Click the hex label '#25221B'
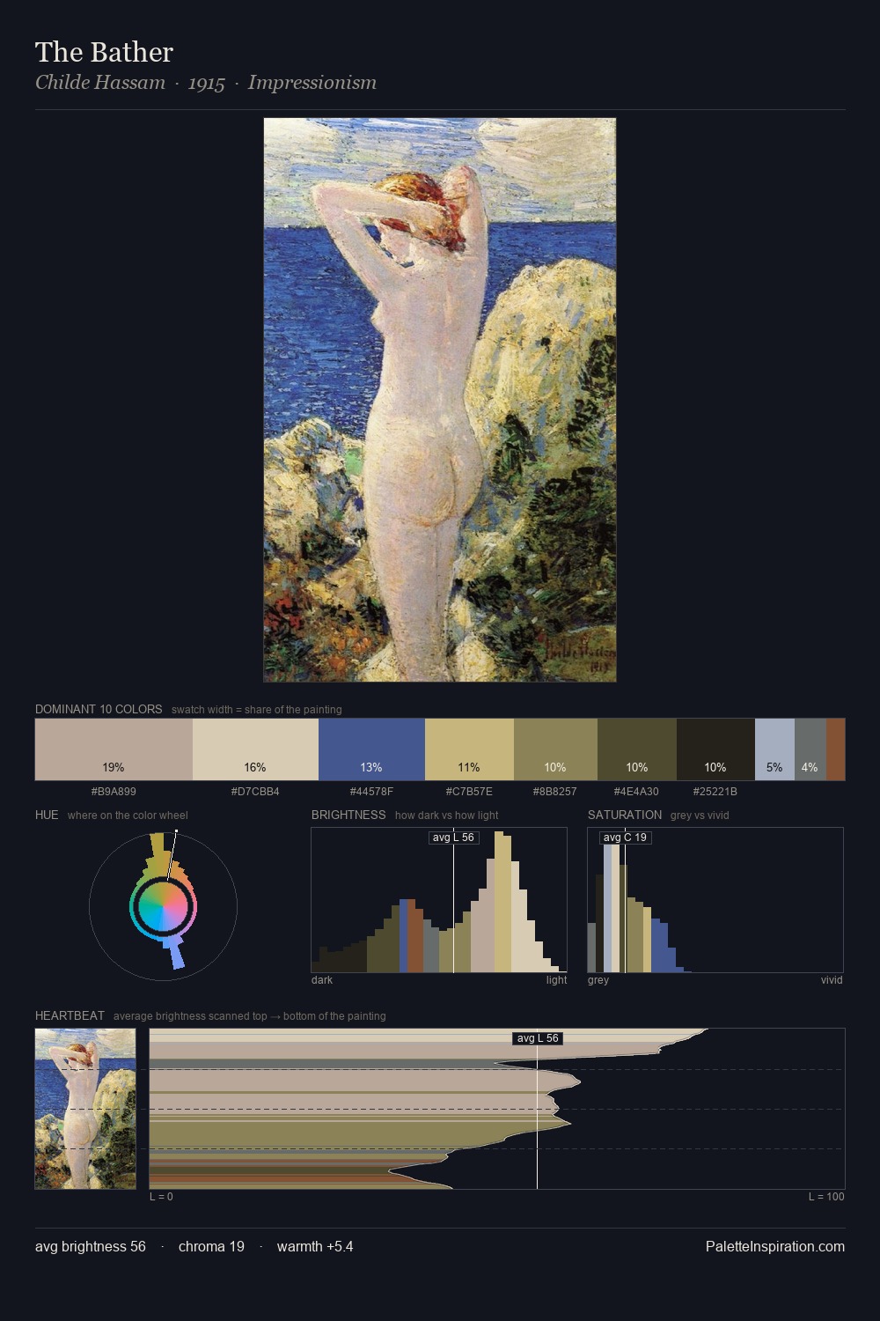Image resolution: width=880 pixels, height=1321 pixels. click(715, 791)
